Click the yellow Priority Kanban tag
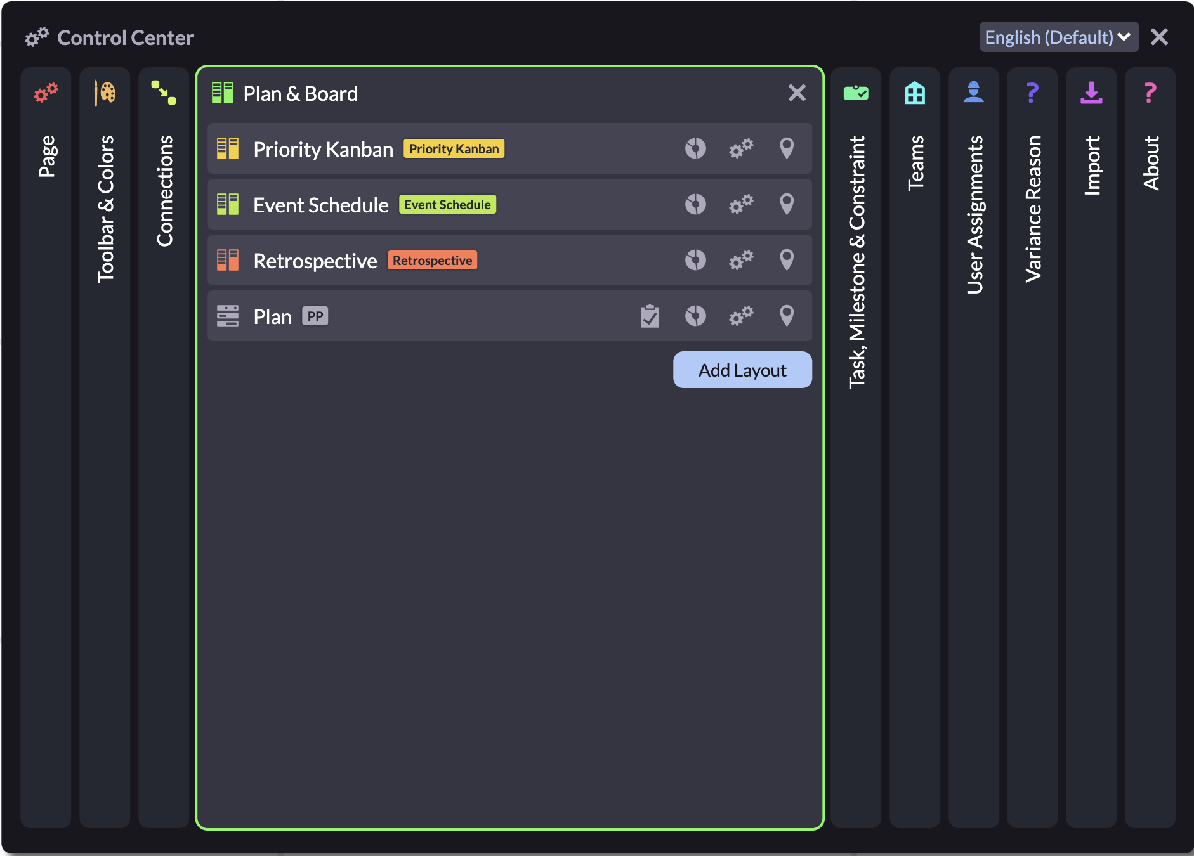Screen dimensions: 1194x856 click(x=454, y=149)
